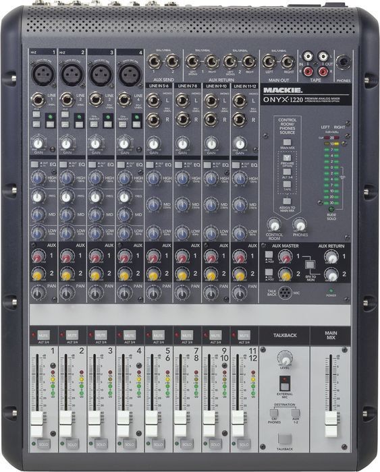
Task: Click the TALKBACK button
Action: pyautogui.click(x=285, y=439)
